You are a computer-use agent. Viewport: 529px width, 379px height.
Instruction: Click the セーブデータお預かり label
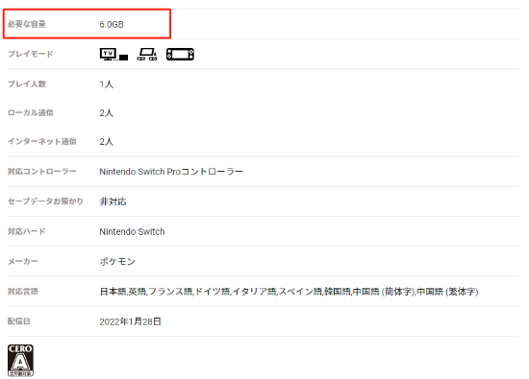pos(45,201)
